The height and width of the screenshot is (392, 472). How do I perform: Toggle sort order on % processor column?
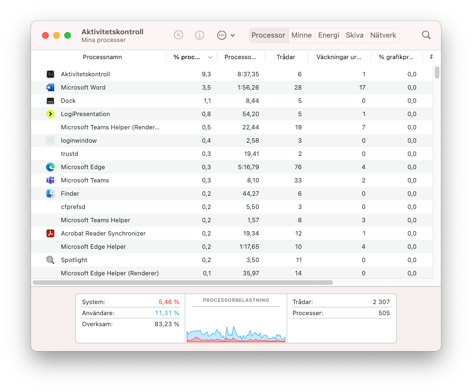tap(192, 57)
